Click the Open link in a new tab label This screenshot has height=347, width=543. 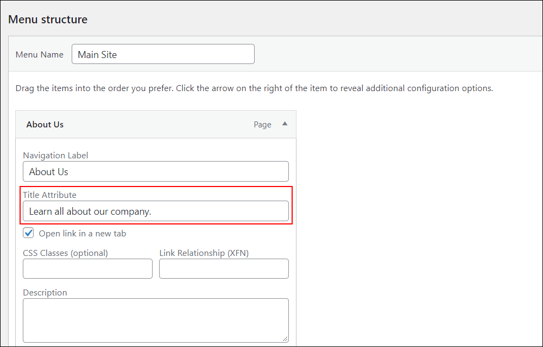coord(83,234)
